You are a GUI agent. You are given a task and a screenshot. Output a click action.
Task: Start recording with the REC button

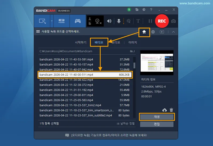pyautogui.click(x=162, y=21)
